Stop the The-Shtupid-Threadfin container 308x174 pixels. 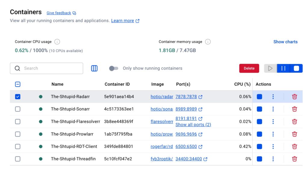point(259,159)
